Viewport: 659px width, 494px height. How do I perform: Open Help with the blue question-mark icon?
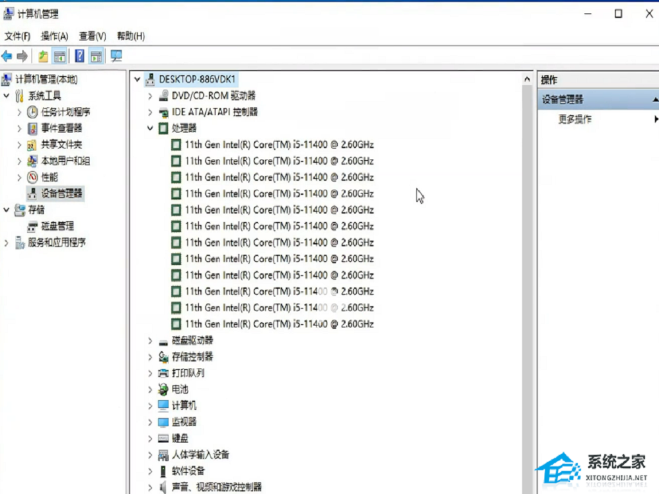pos(79,56)
